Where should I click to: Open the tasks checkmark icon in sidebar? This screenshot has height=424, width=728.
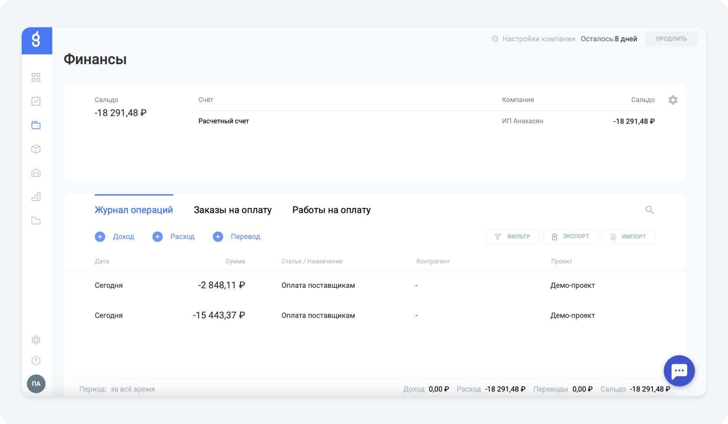[x=36, y=101]
